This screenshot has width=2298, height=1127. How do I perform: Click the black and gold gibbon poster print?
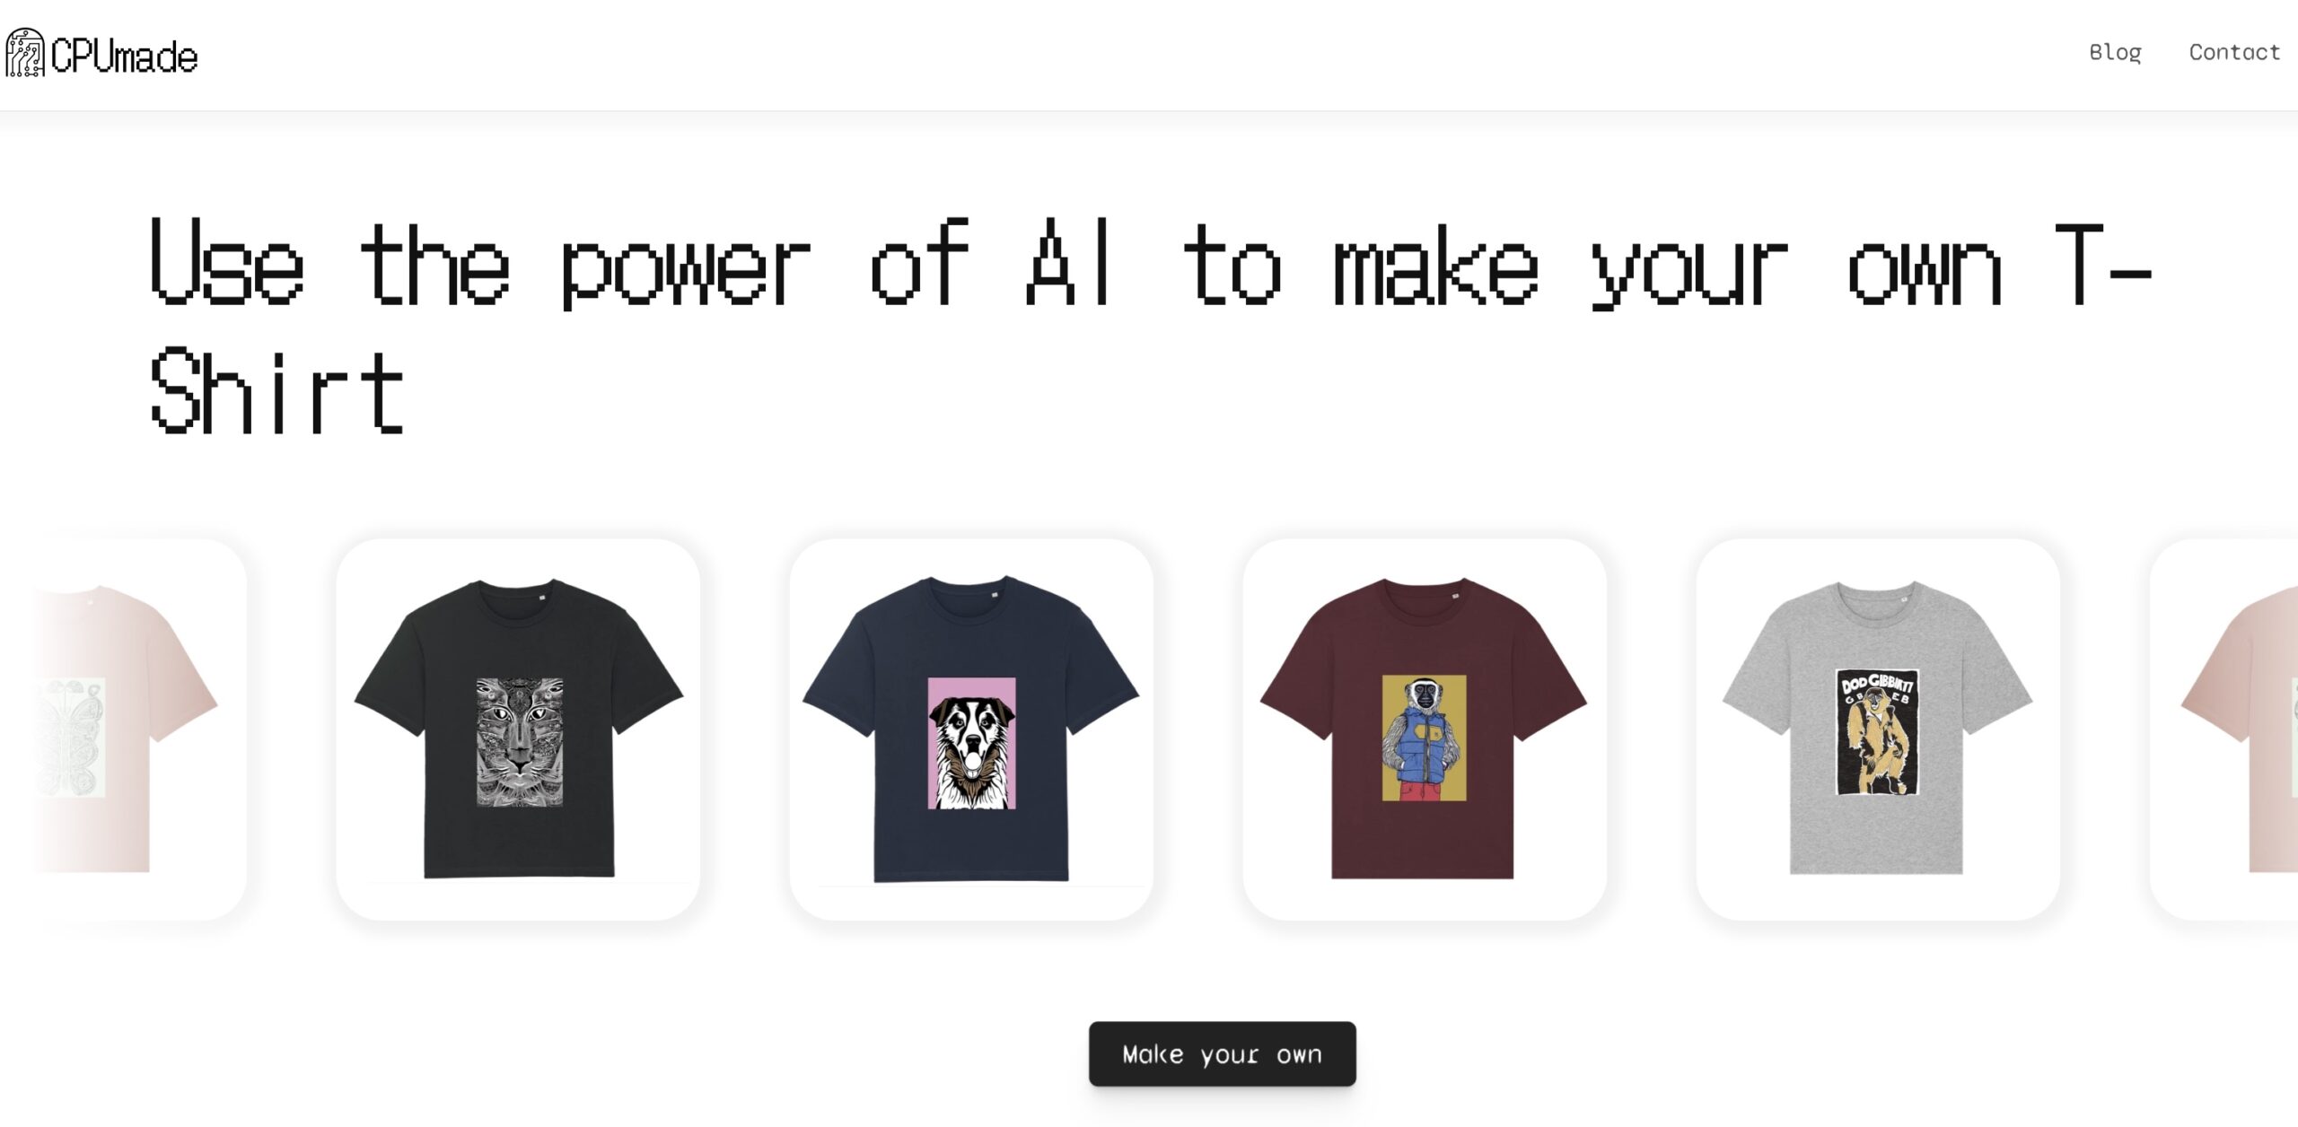(1876, 731)
